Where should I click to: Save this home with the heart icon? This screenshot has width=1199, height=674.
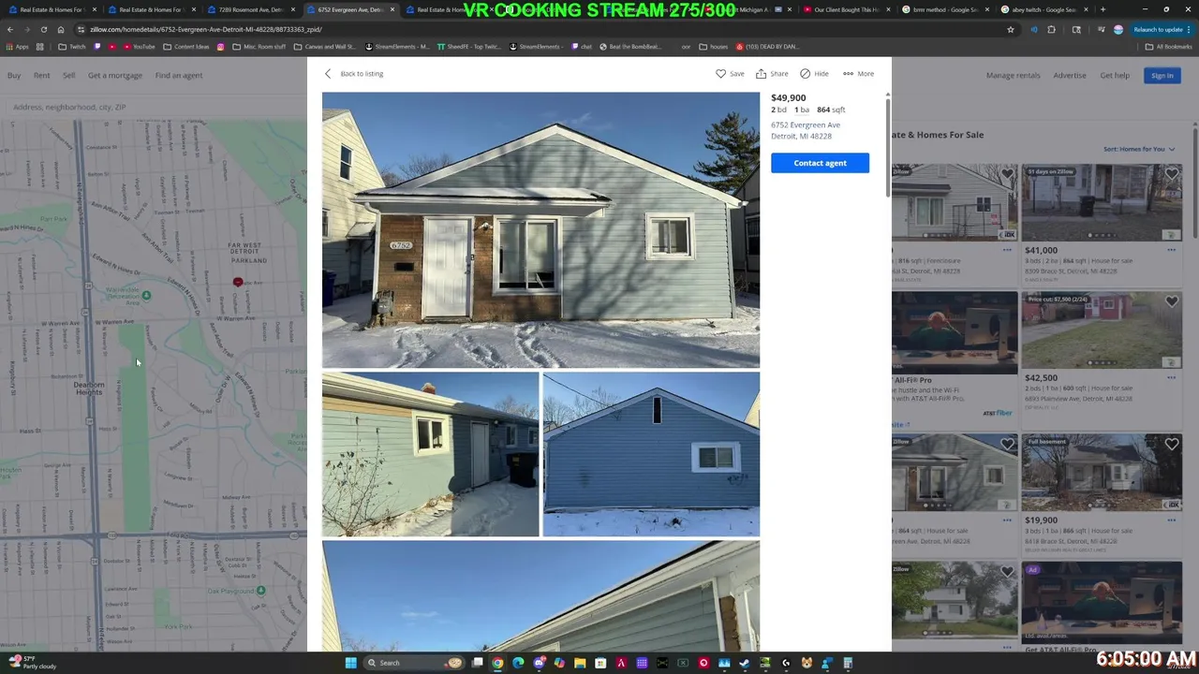(x=730, y=73)
